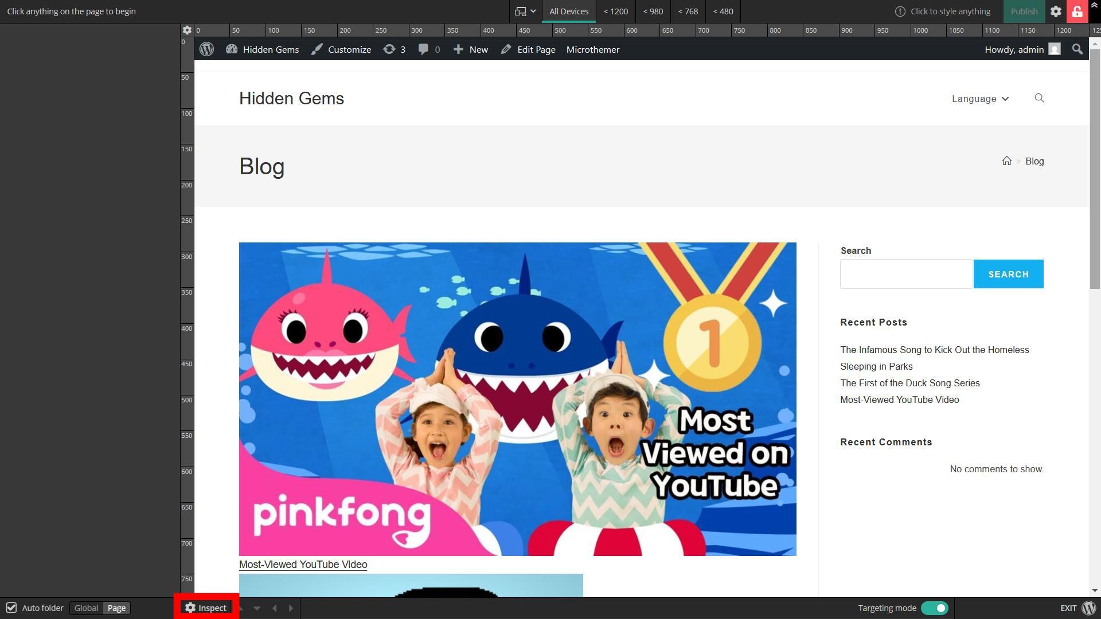This screenshot has width=1101, height=619.
Task: Click the second post's partially visible image
Action: pyautogui.click(x=411, y=585)
